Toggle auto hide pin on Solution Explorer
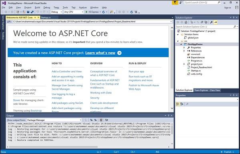 (234, 18)
